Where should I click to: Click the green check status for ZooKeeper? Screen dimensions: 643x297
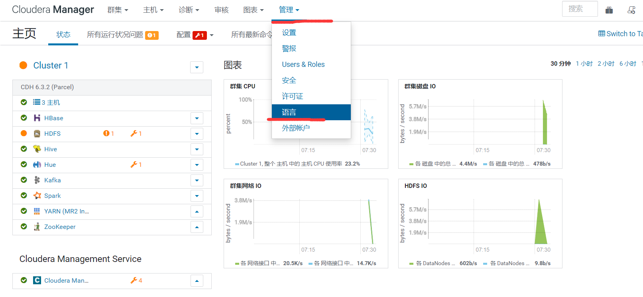click(x=24, y=227)
